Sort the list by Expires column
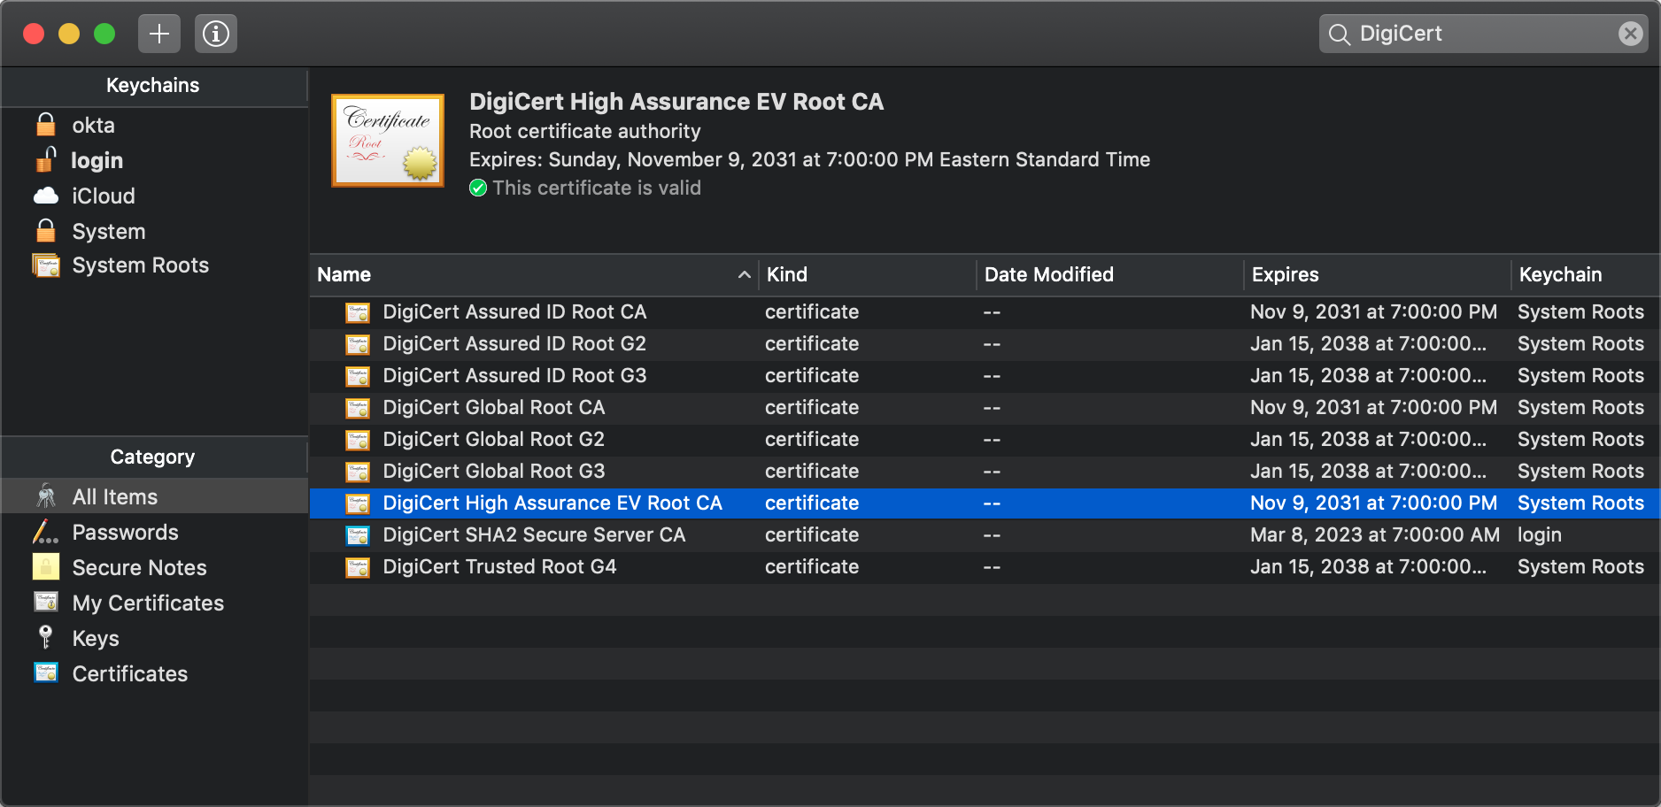The image size is (1661, 807). pos(1286,275)
